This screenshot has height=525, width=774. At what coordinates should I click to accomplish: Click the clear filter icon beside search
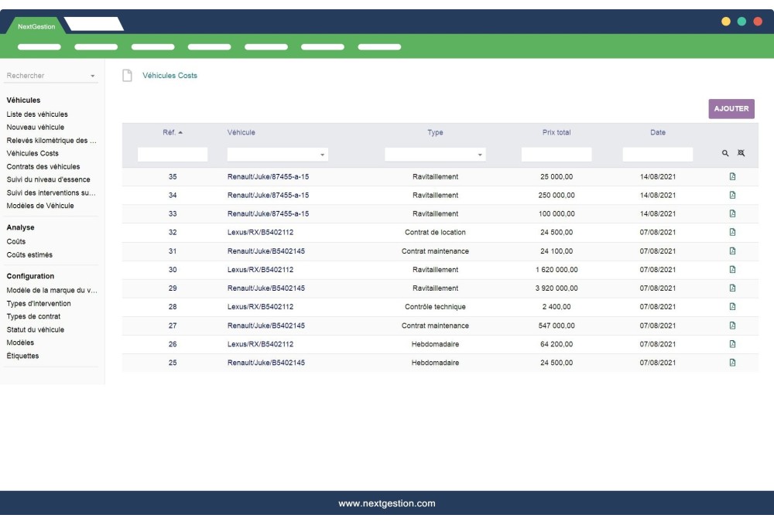tap(738, 154)
